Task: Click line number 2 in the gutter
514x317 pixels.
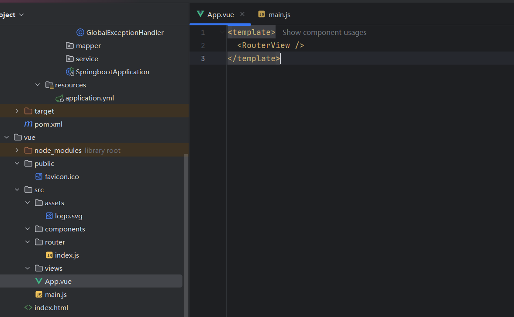Action: [203, 45]
